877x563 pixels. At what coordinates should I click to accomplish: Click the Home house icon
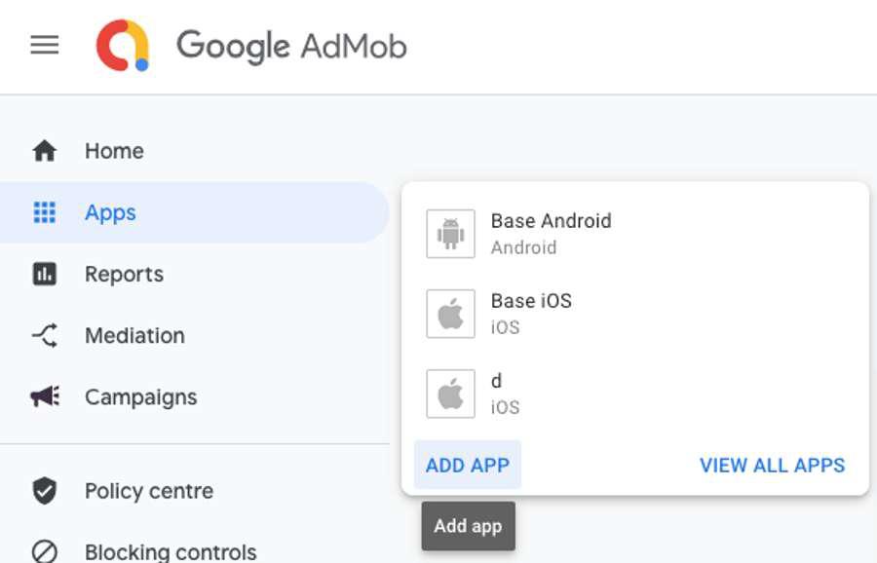45,151
